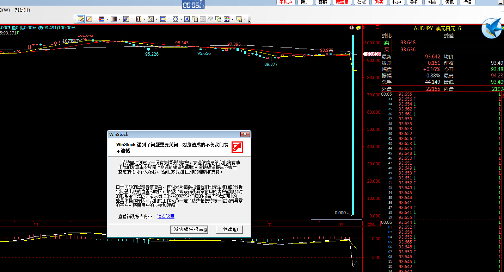
Task: Click the 买 price 93.636
Action: [x=408, y=50]
